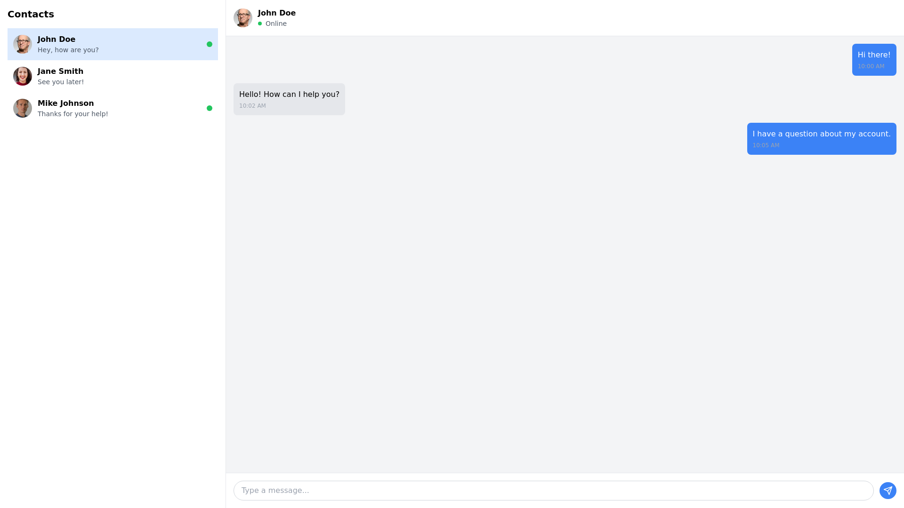The height and width of the screenshot is (508, 904).
Task: Select the John Doe contact entry
Action: [113, 44]
